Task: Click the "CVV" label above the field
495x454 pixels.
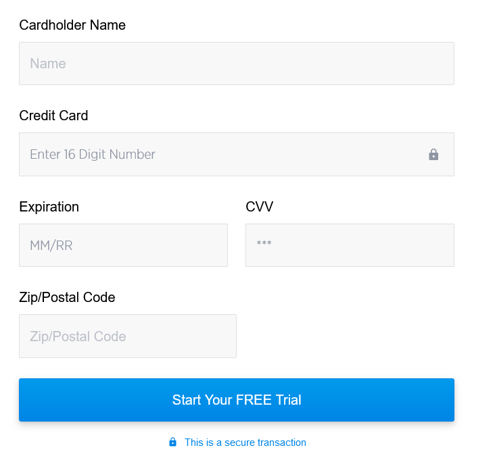Action: pos(259,207)
